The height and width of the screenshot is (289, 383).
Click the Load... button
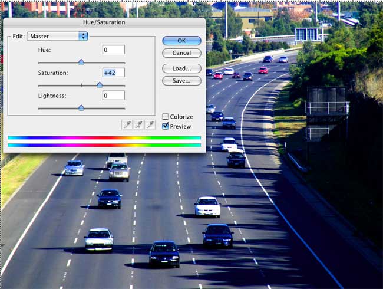click(181, 68)
